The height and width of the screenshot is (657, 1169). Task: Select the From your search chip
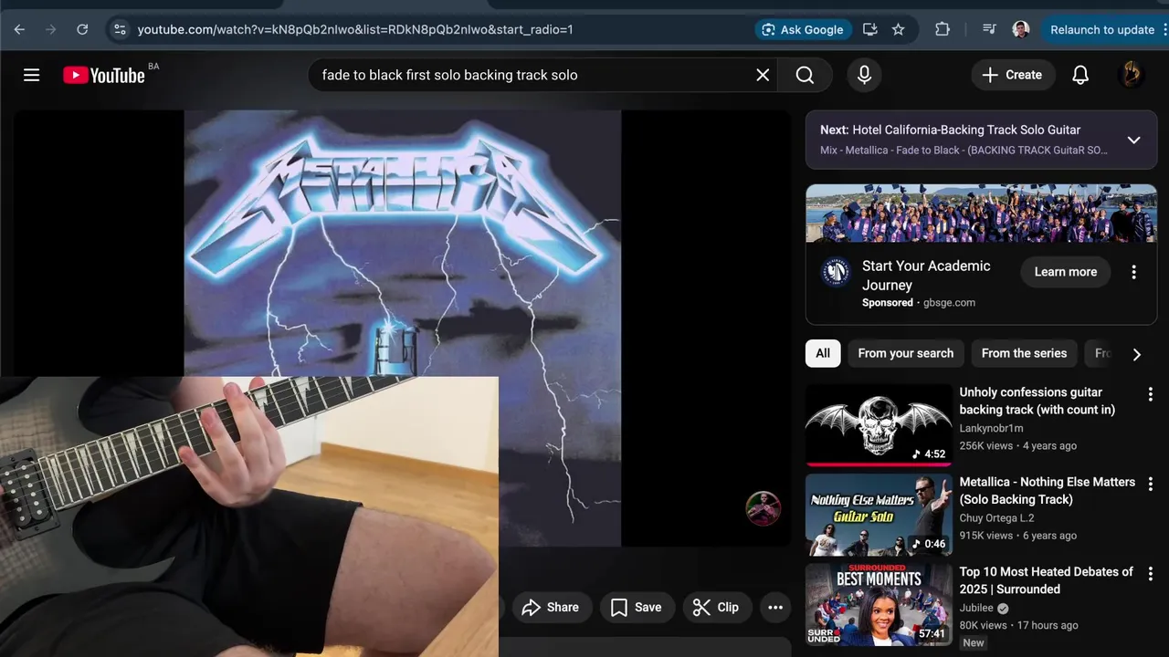tap(905, 353)
